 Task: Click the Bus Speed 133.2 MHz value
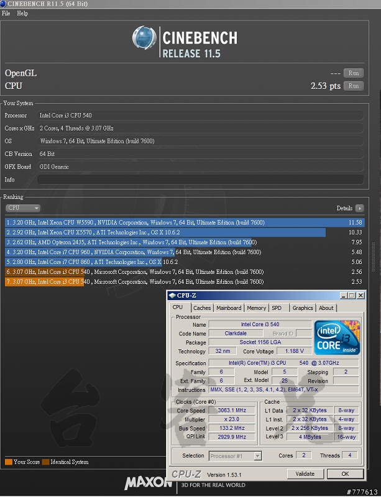click(x=232, y=428)
